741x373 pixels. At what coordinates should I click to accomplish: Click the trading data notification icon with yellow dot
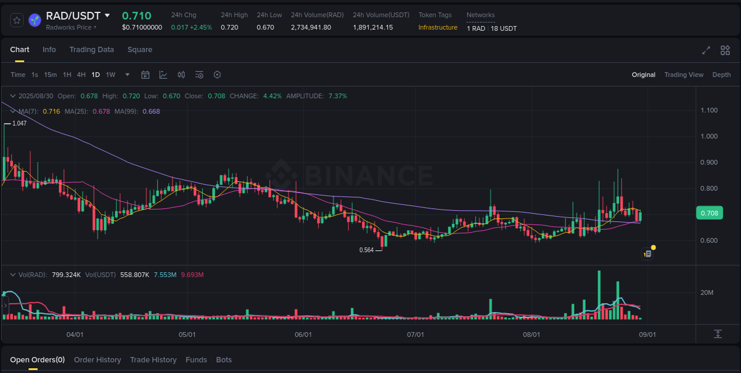click(647, 253)
